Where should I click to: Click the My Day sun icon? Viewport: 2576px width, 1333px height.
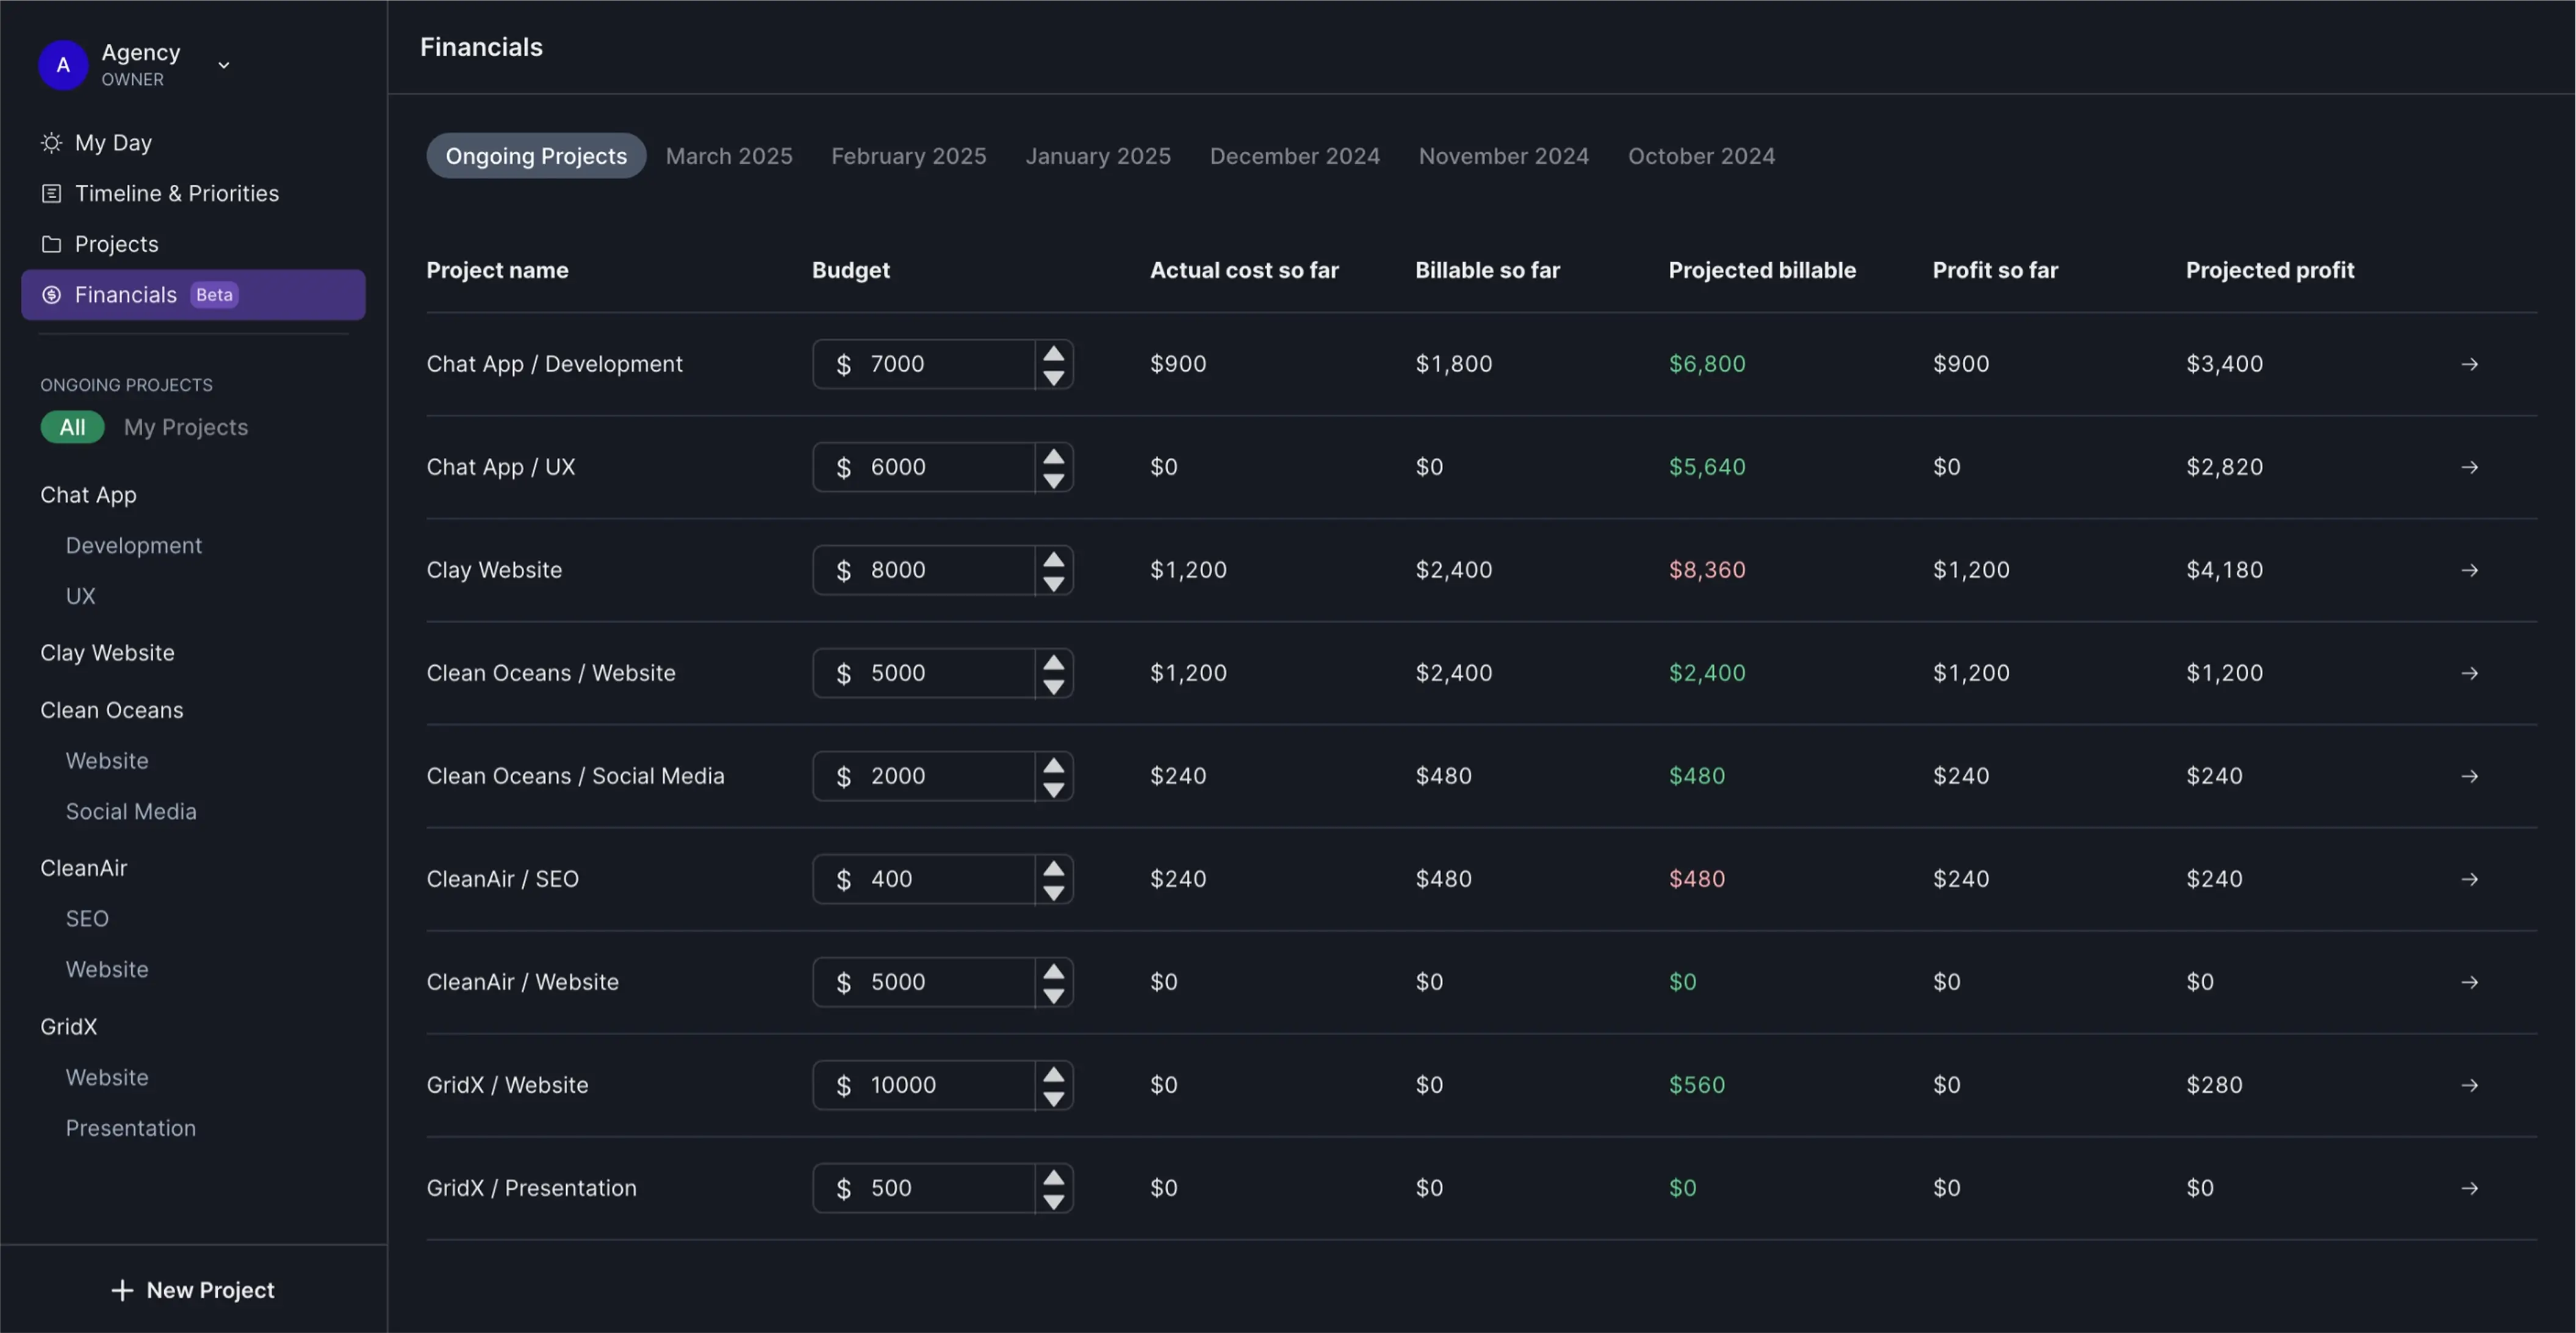pyautogui.click(x=51, y=143)
